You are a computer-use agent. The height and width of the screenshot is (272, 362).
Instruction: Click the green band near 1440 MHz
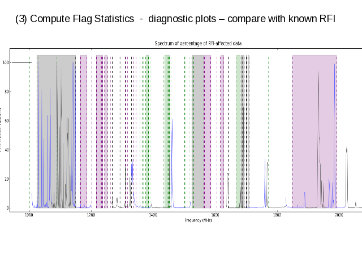pos(167,131)
